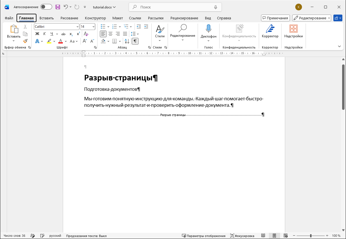Open the Вставить ribbon tab

(x=47, y=18)
